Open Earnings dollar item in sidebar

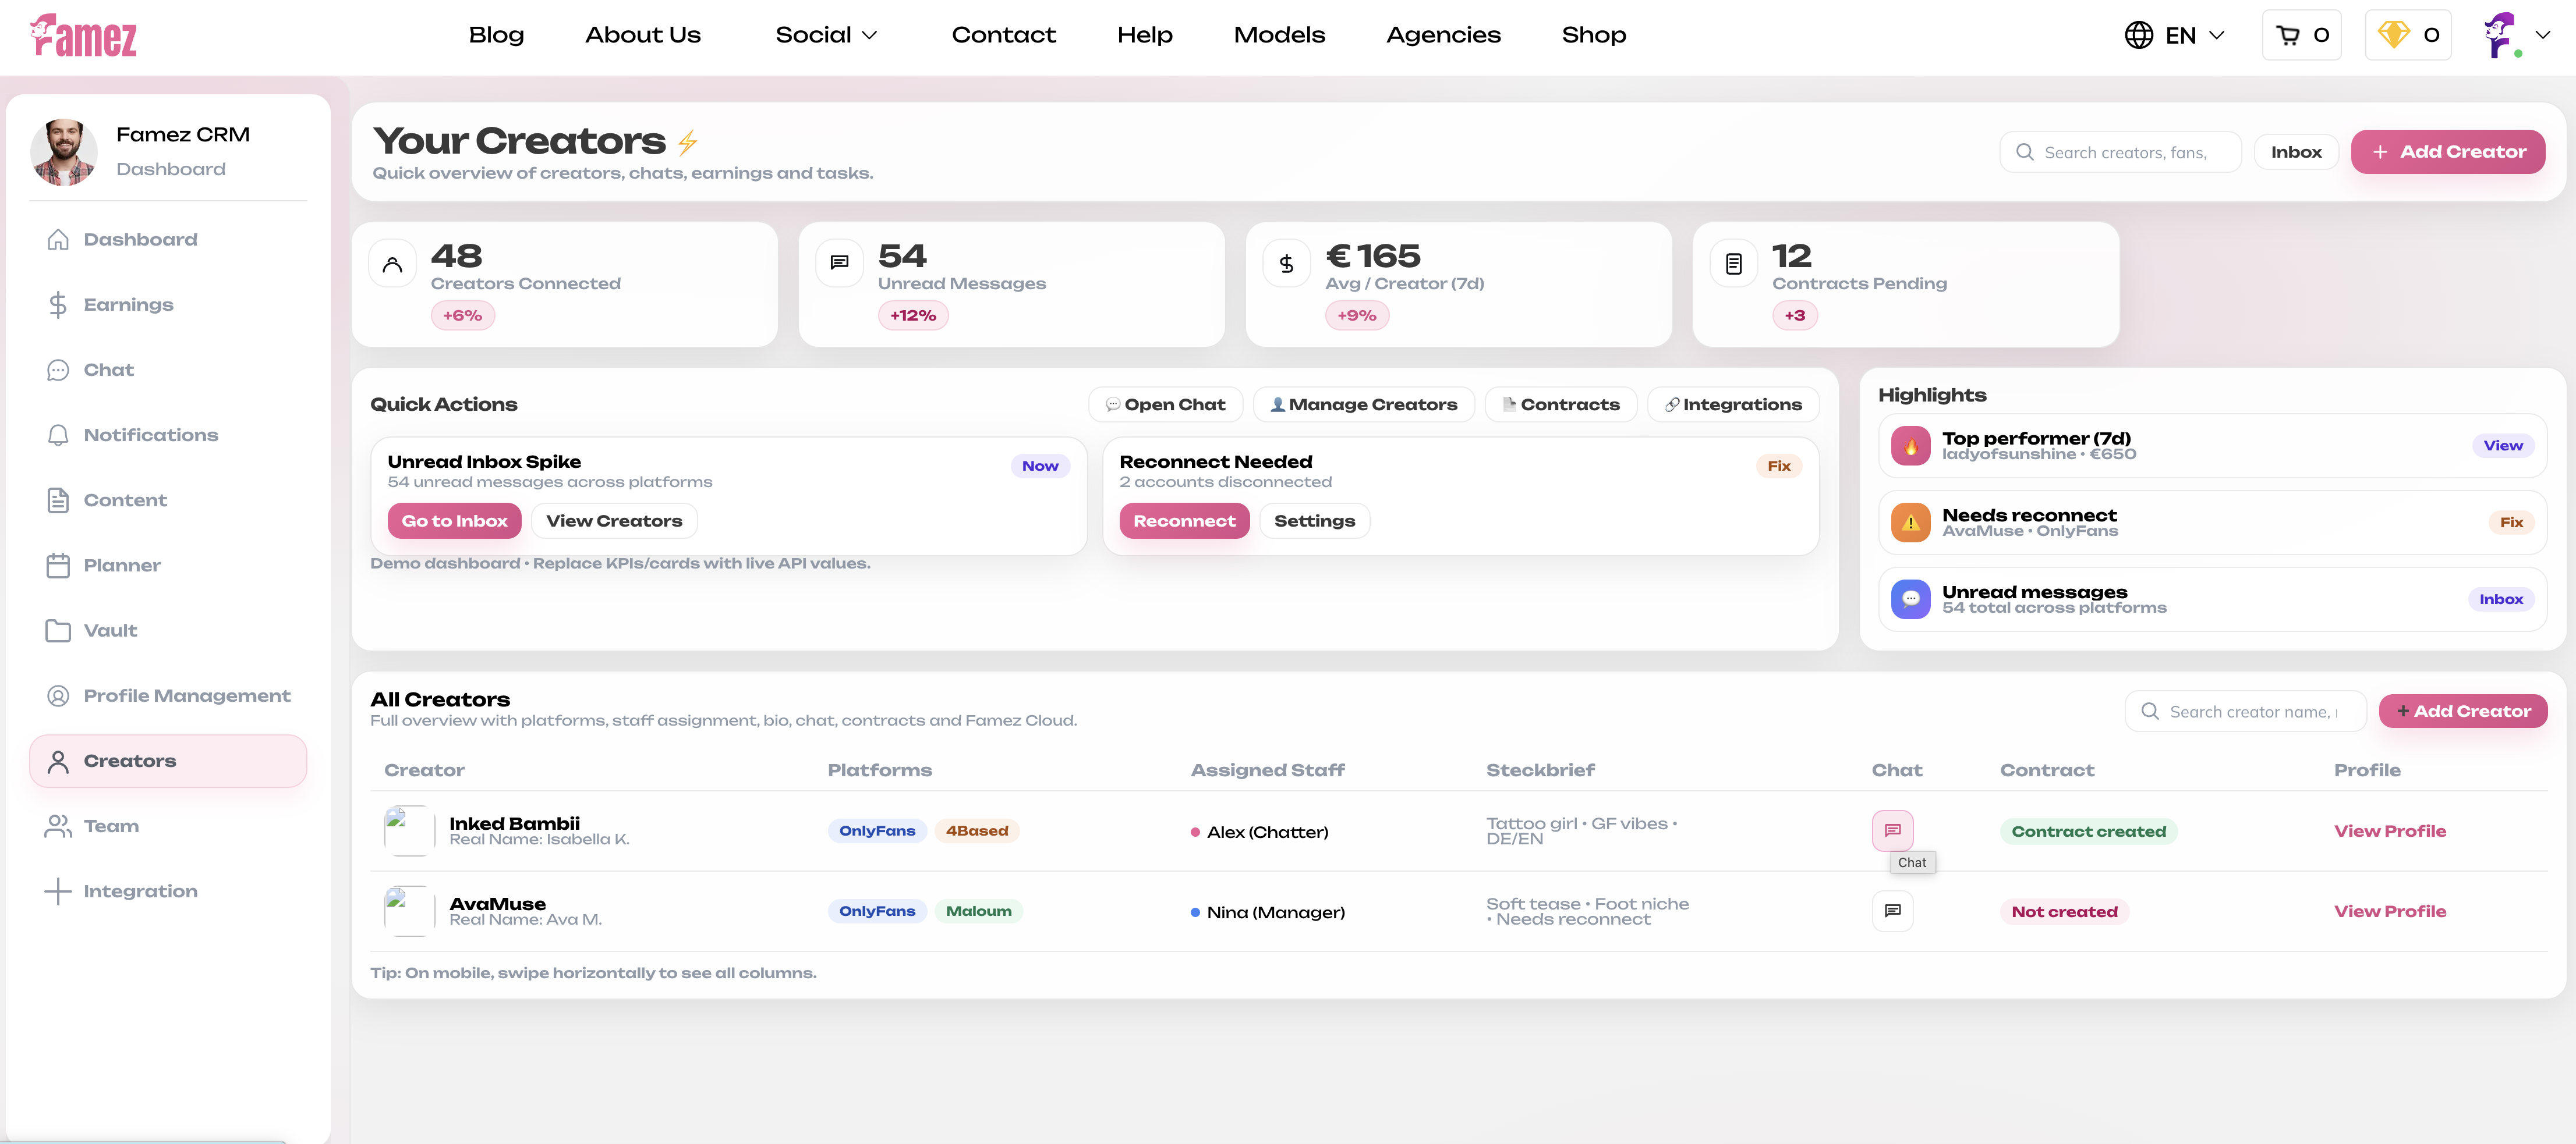point(128,305)
